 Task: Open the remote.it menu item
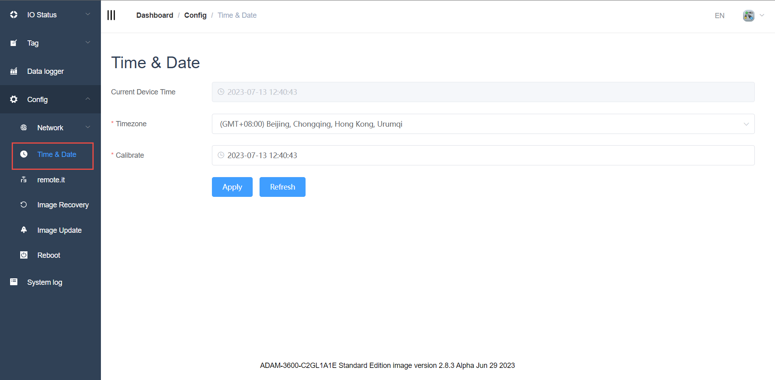(51, 180)
